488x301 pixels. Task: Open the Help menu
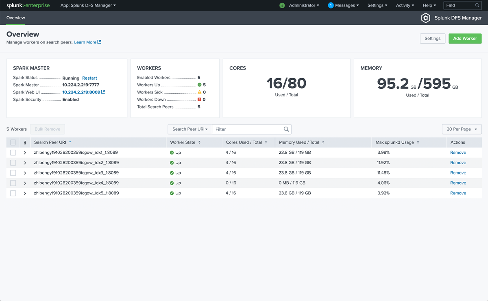point(429,5)
